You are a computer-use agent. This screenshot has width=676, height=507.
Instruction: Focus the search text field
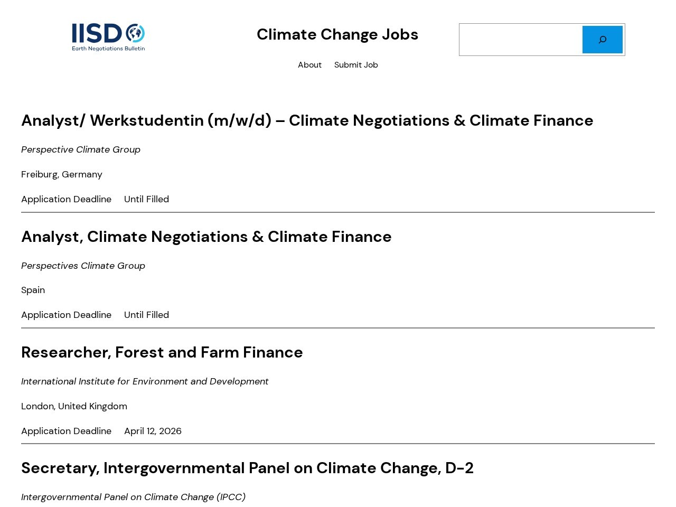click(521, 40)
